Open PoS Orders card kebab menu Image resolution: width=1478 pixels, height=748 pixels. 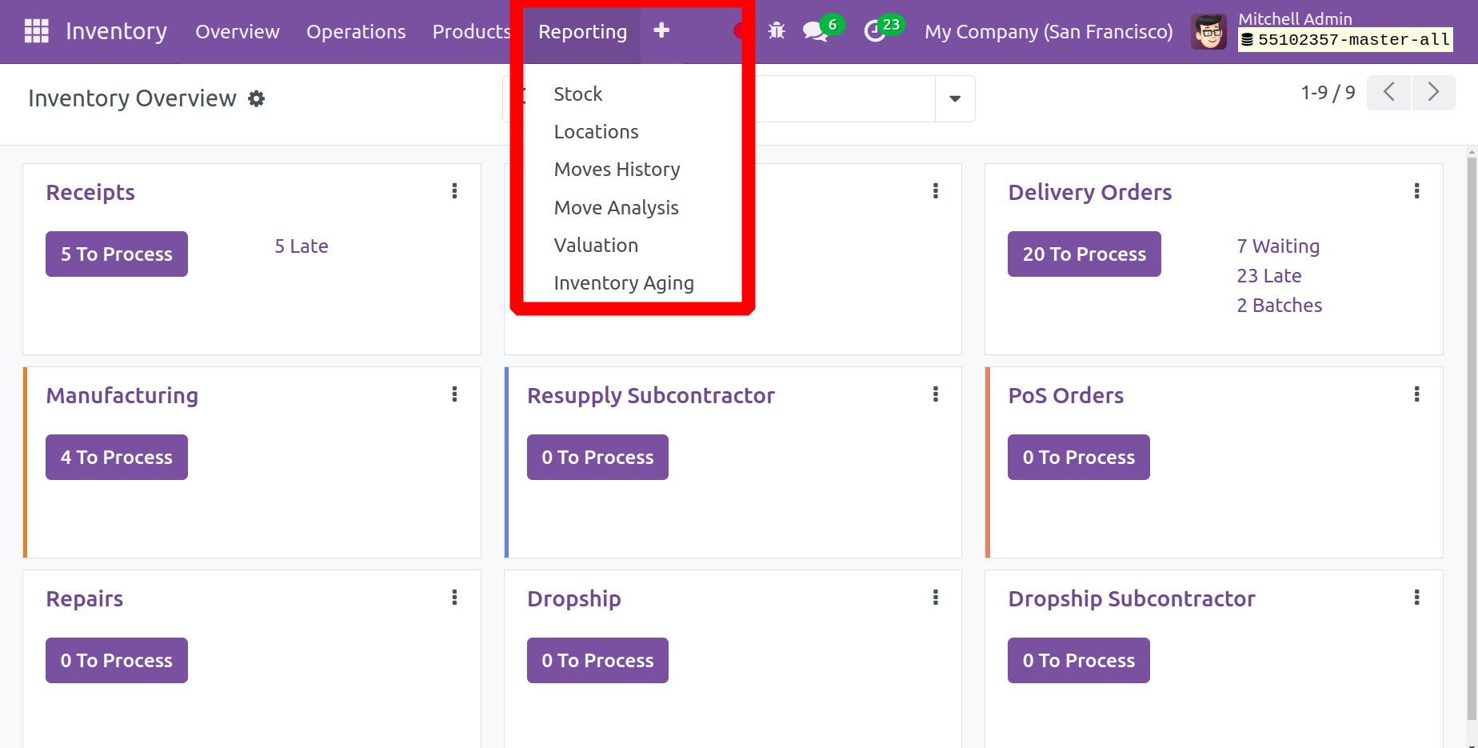pos(1416,394)
